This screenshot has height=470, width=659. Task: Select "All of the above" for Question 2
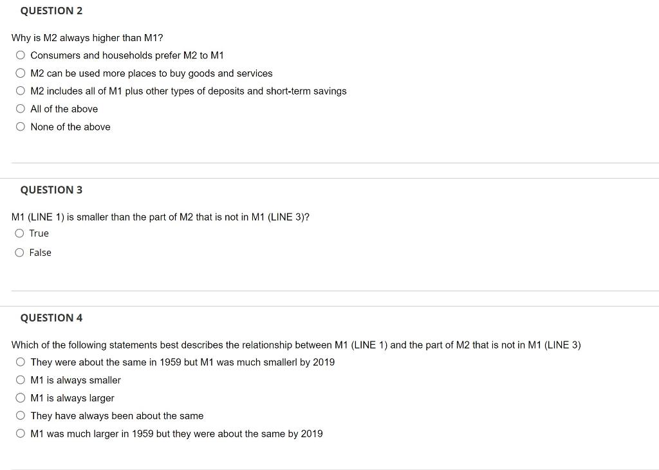pyautogui.click(x=20, y=108)
